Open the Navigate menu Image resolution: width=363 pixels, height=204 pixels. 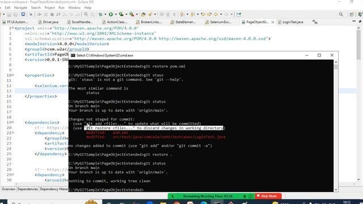pyautogui.click(x=20, y=7)
